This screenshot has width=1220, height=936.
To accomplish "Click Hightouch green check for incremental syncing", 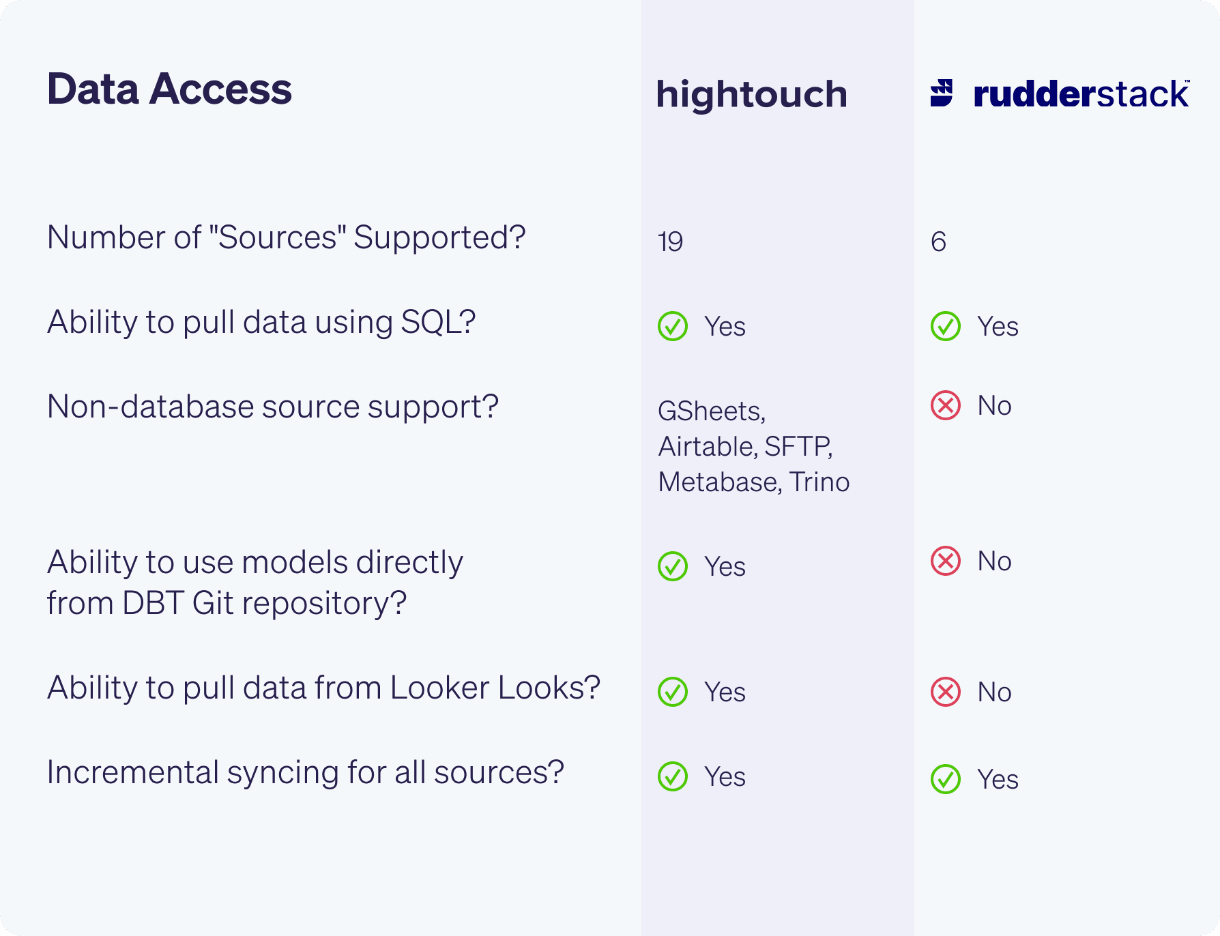I will pos(673,776).
